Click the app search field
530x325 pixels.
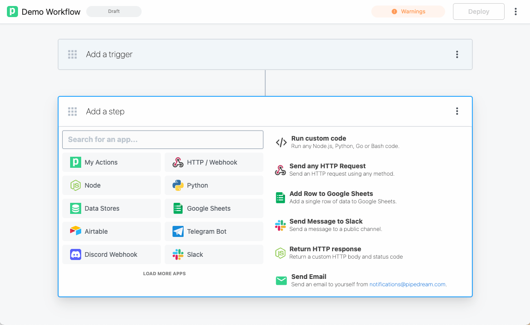[162, 139]
